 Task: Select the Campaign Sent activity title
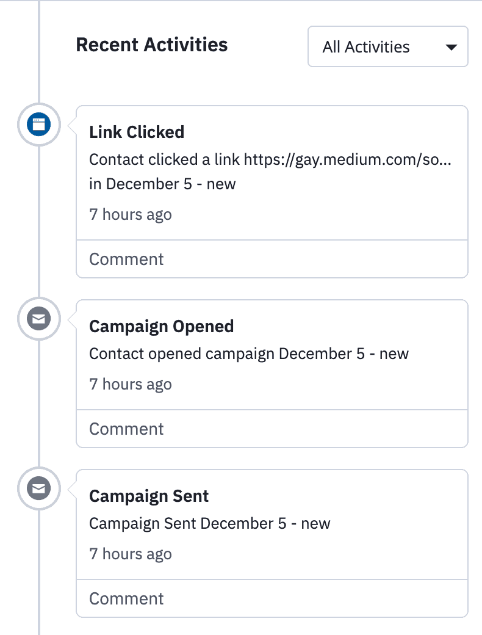(x=149, y=496)
